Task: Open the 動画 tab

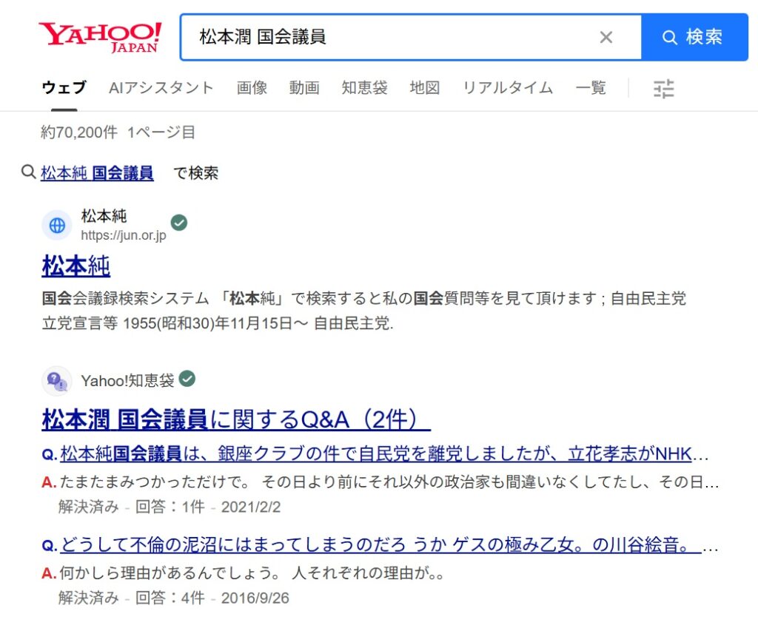Action: pyautogui.click(x=304, y=88)
